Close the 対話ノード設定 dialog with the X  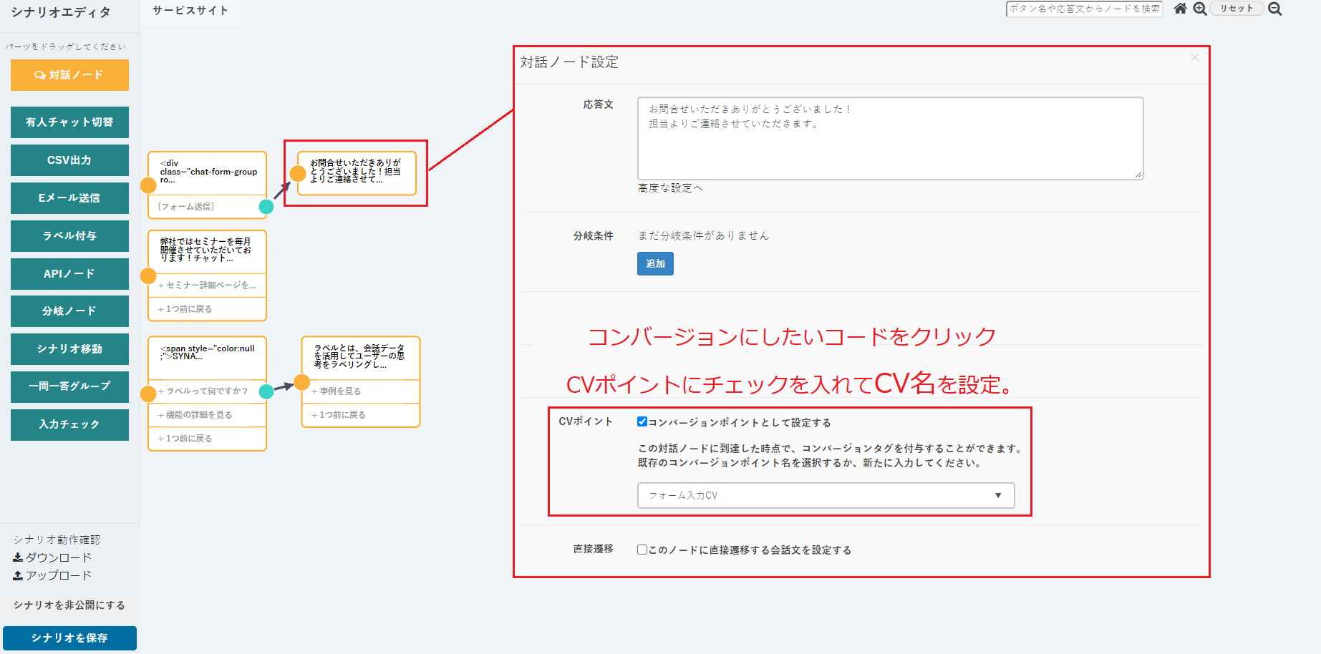[x=1194, y=57]
